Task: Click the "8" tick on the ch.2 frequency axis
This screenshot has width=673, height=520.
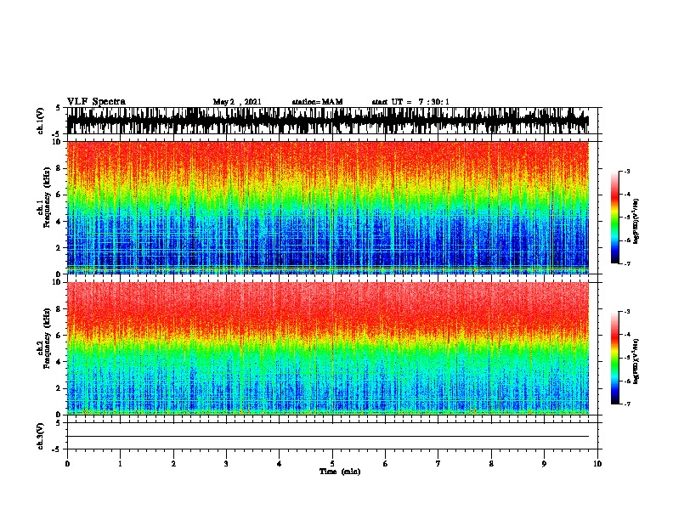Action: (x=59, y=308)
